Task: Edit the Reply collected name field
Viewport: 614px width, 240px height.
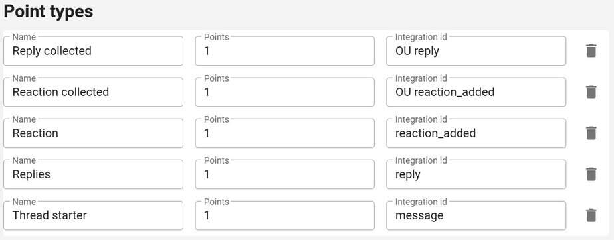Action: [93, 51]
